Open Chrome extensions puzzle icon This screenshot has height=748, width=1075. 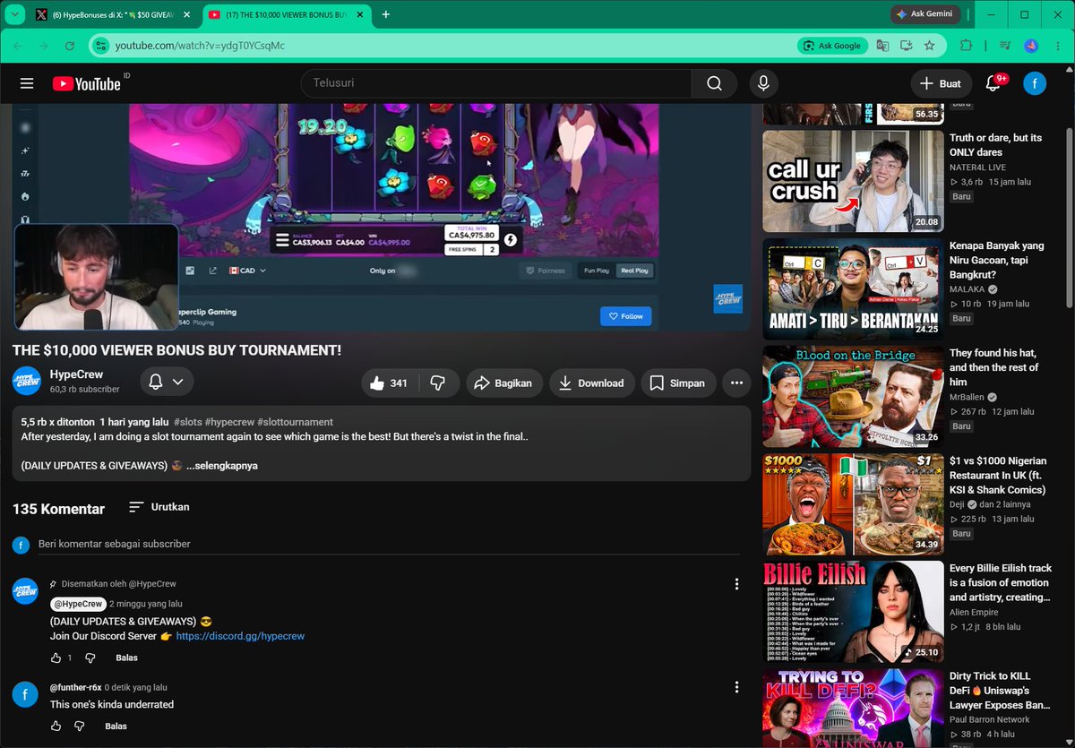point(966,45)
